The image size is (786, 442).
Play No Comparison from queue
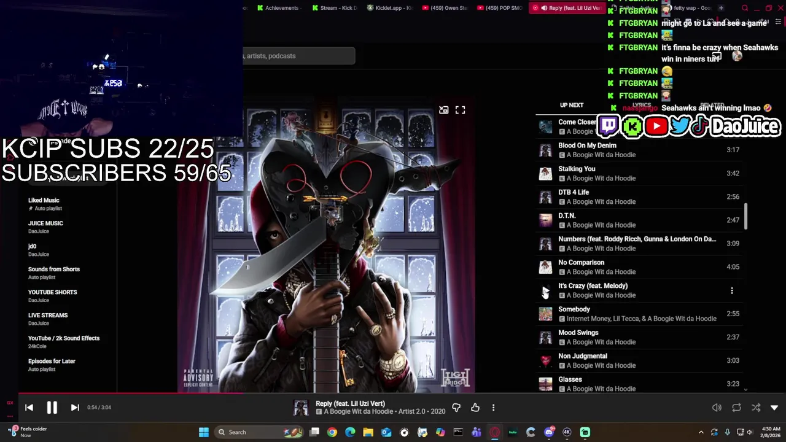click(x=639, y=266)
